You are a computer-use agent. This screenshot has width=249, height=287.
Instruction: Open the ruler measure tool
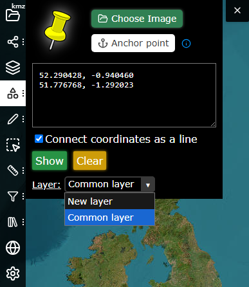click(x=13, y=171)
